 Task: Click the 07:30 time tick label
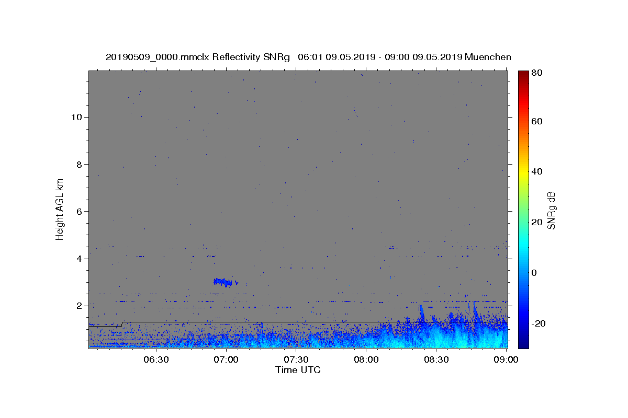(x=296, y=359)
